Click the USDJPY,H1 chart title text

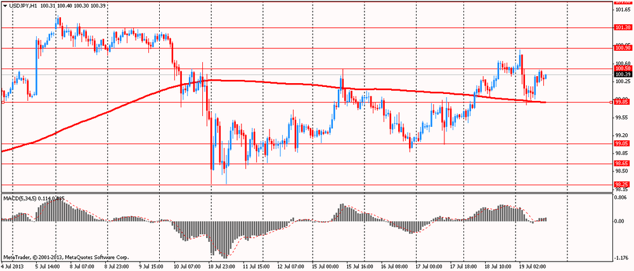pyautogui.click(x=23, y=6)
